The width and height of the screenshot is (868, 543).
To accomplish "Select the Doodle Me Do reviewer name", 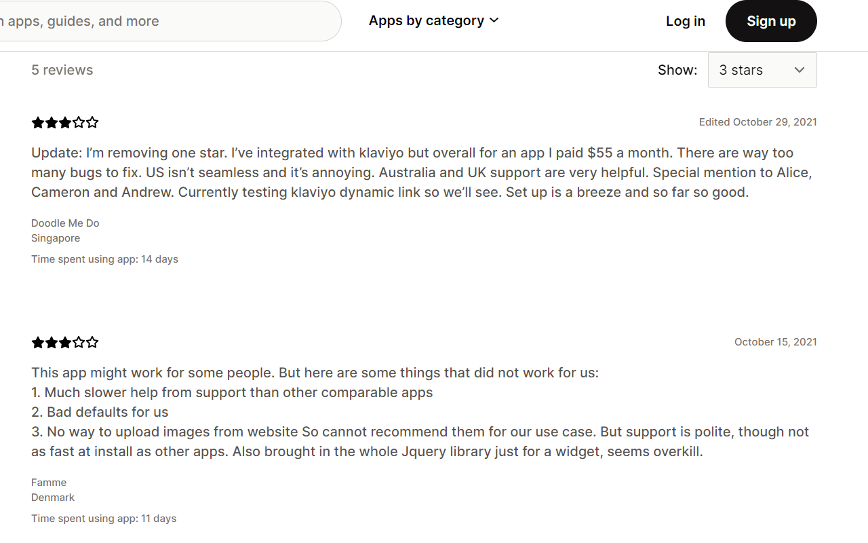I will point(65,223).
